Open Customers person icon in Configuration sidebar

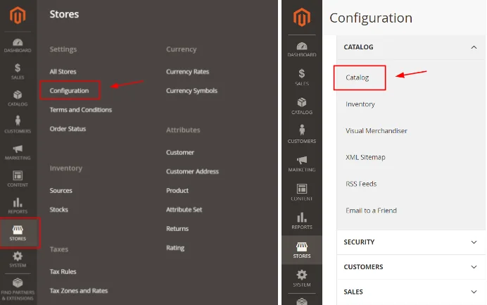point(302,134)
